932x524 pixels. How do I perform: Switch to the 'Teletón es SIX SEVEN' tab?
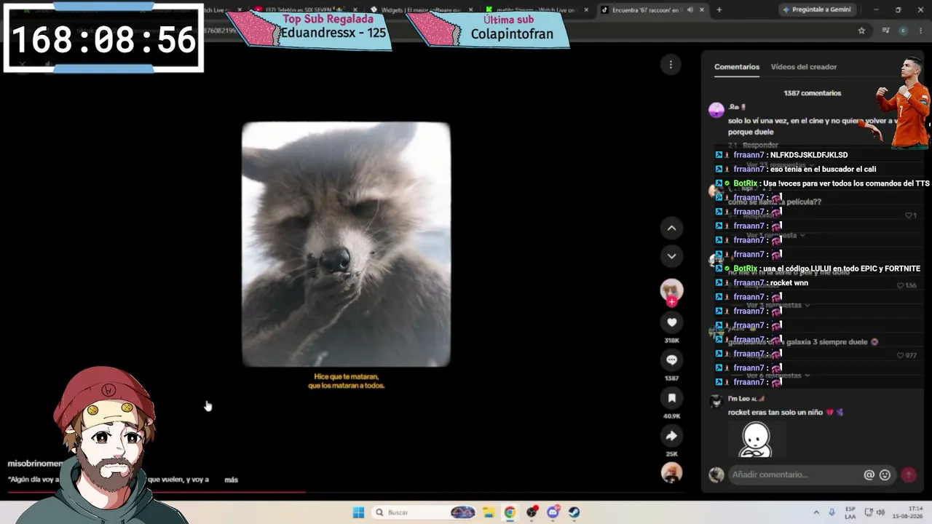[304, 10]
